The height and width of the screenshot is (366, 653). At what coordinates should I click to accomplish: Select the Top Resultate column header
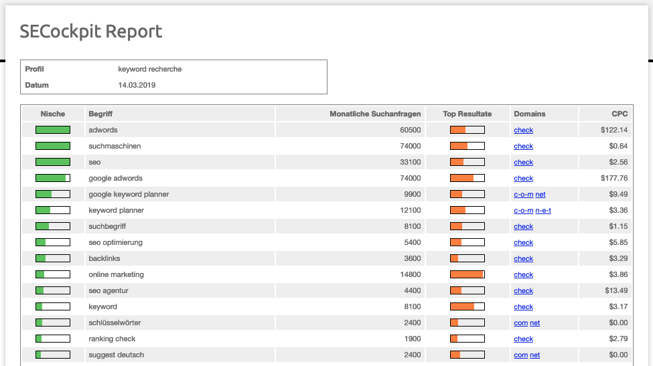[x=467, y=114]
